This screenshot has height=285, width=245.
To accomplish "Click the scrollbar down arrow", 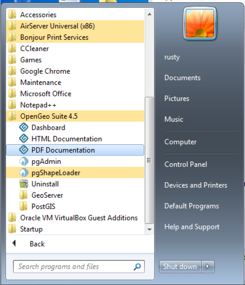I will (x=149, y=229).
